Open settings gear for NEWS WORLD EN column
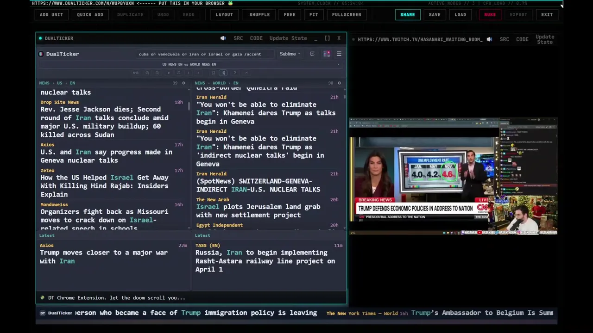The height and width of the screenshot is (333, 593). pyautogui.click(x=339, y=83)
